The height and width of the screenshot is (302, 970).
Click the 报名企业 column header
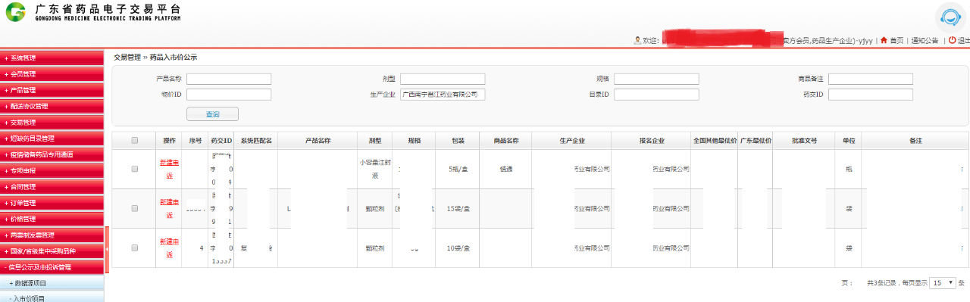(x=652, y=141)
